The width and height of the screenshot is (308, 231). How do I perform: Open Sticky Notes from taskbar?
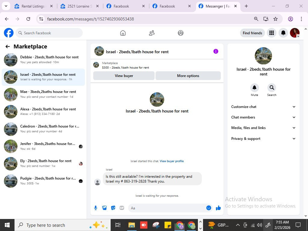coord(168,225)
